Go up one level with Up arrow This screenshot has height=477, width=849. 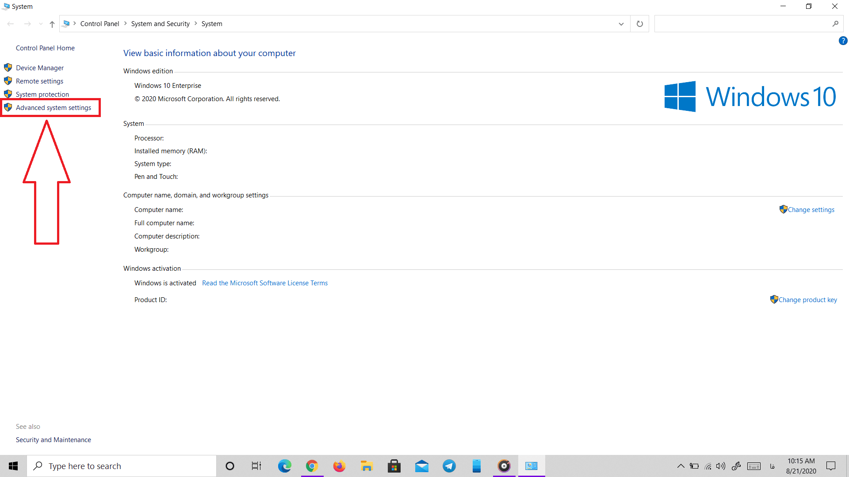pos(52,24)
